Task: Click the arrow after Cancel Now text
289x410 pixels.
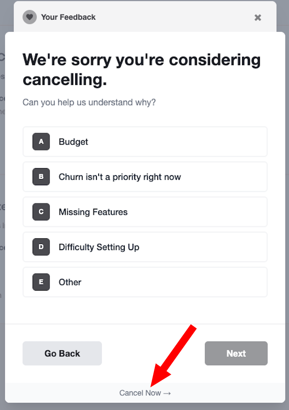Action: click(x=168, y=393)
